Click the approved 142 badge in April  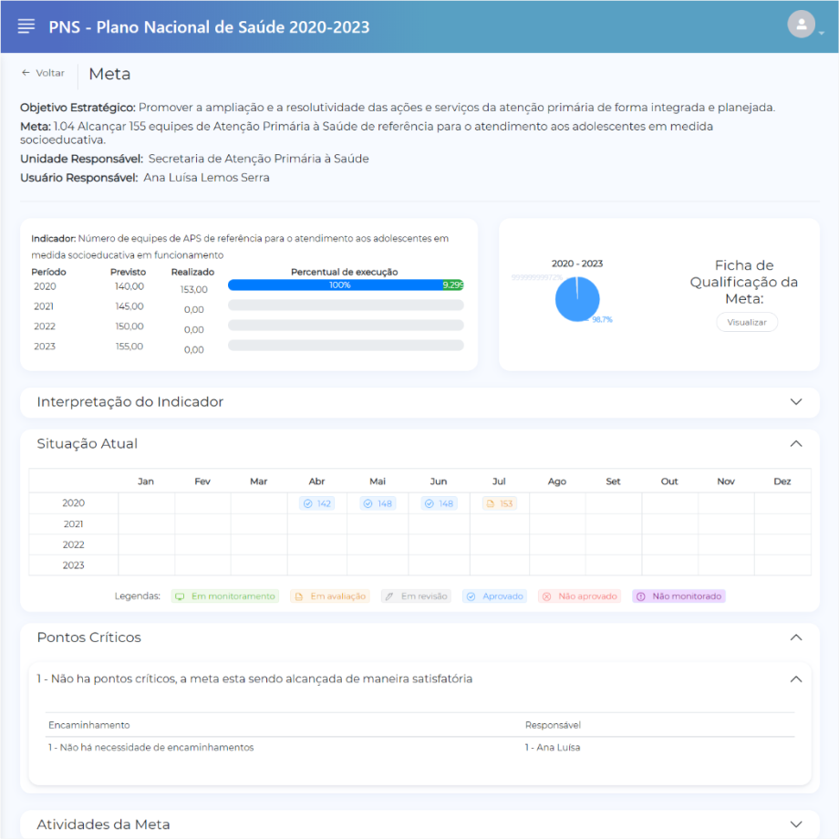click(316, 503)
